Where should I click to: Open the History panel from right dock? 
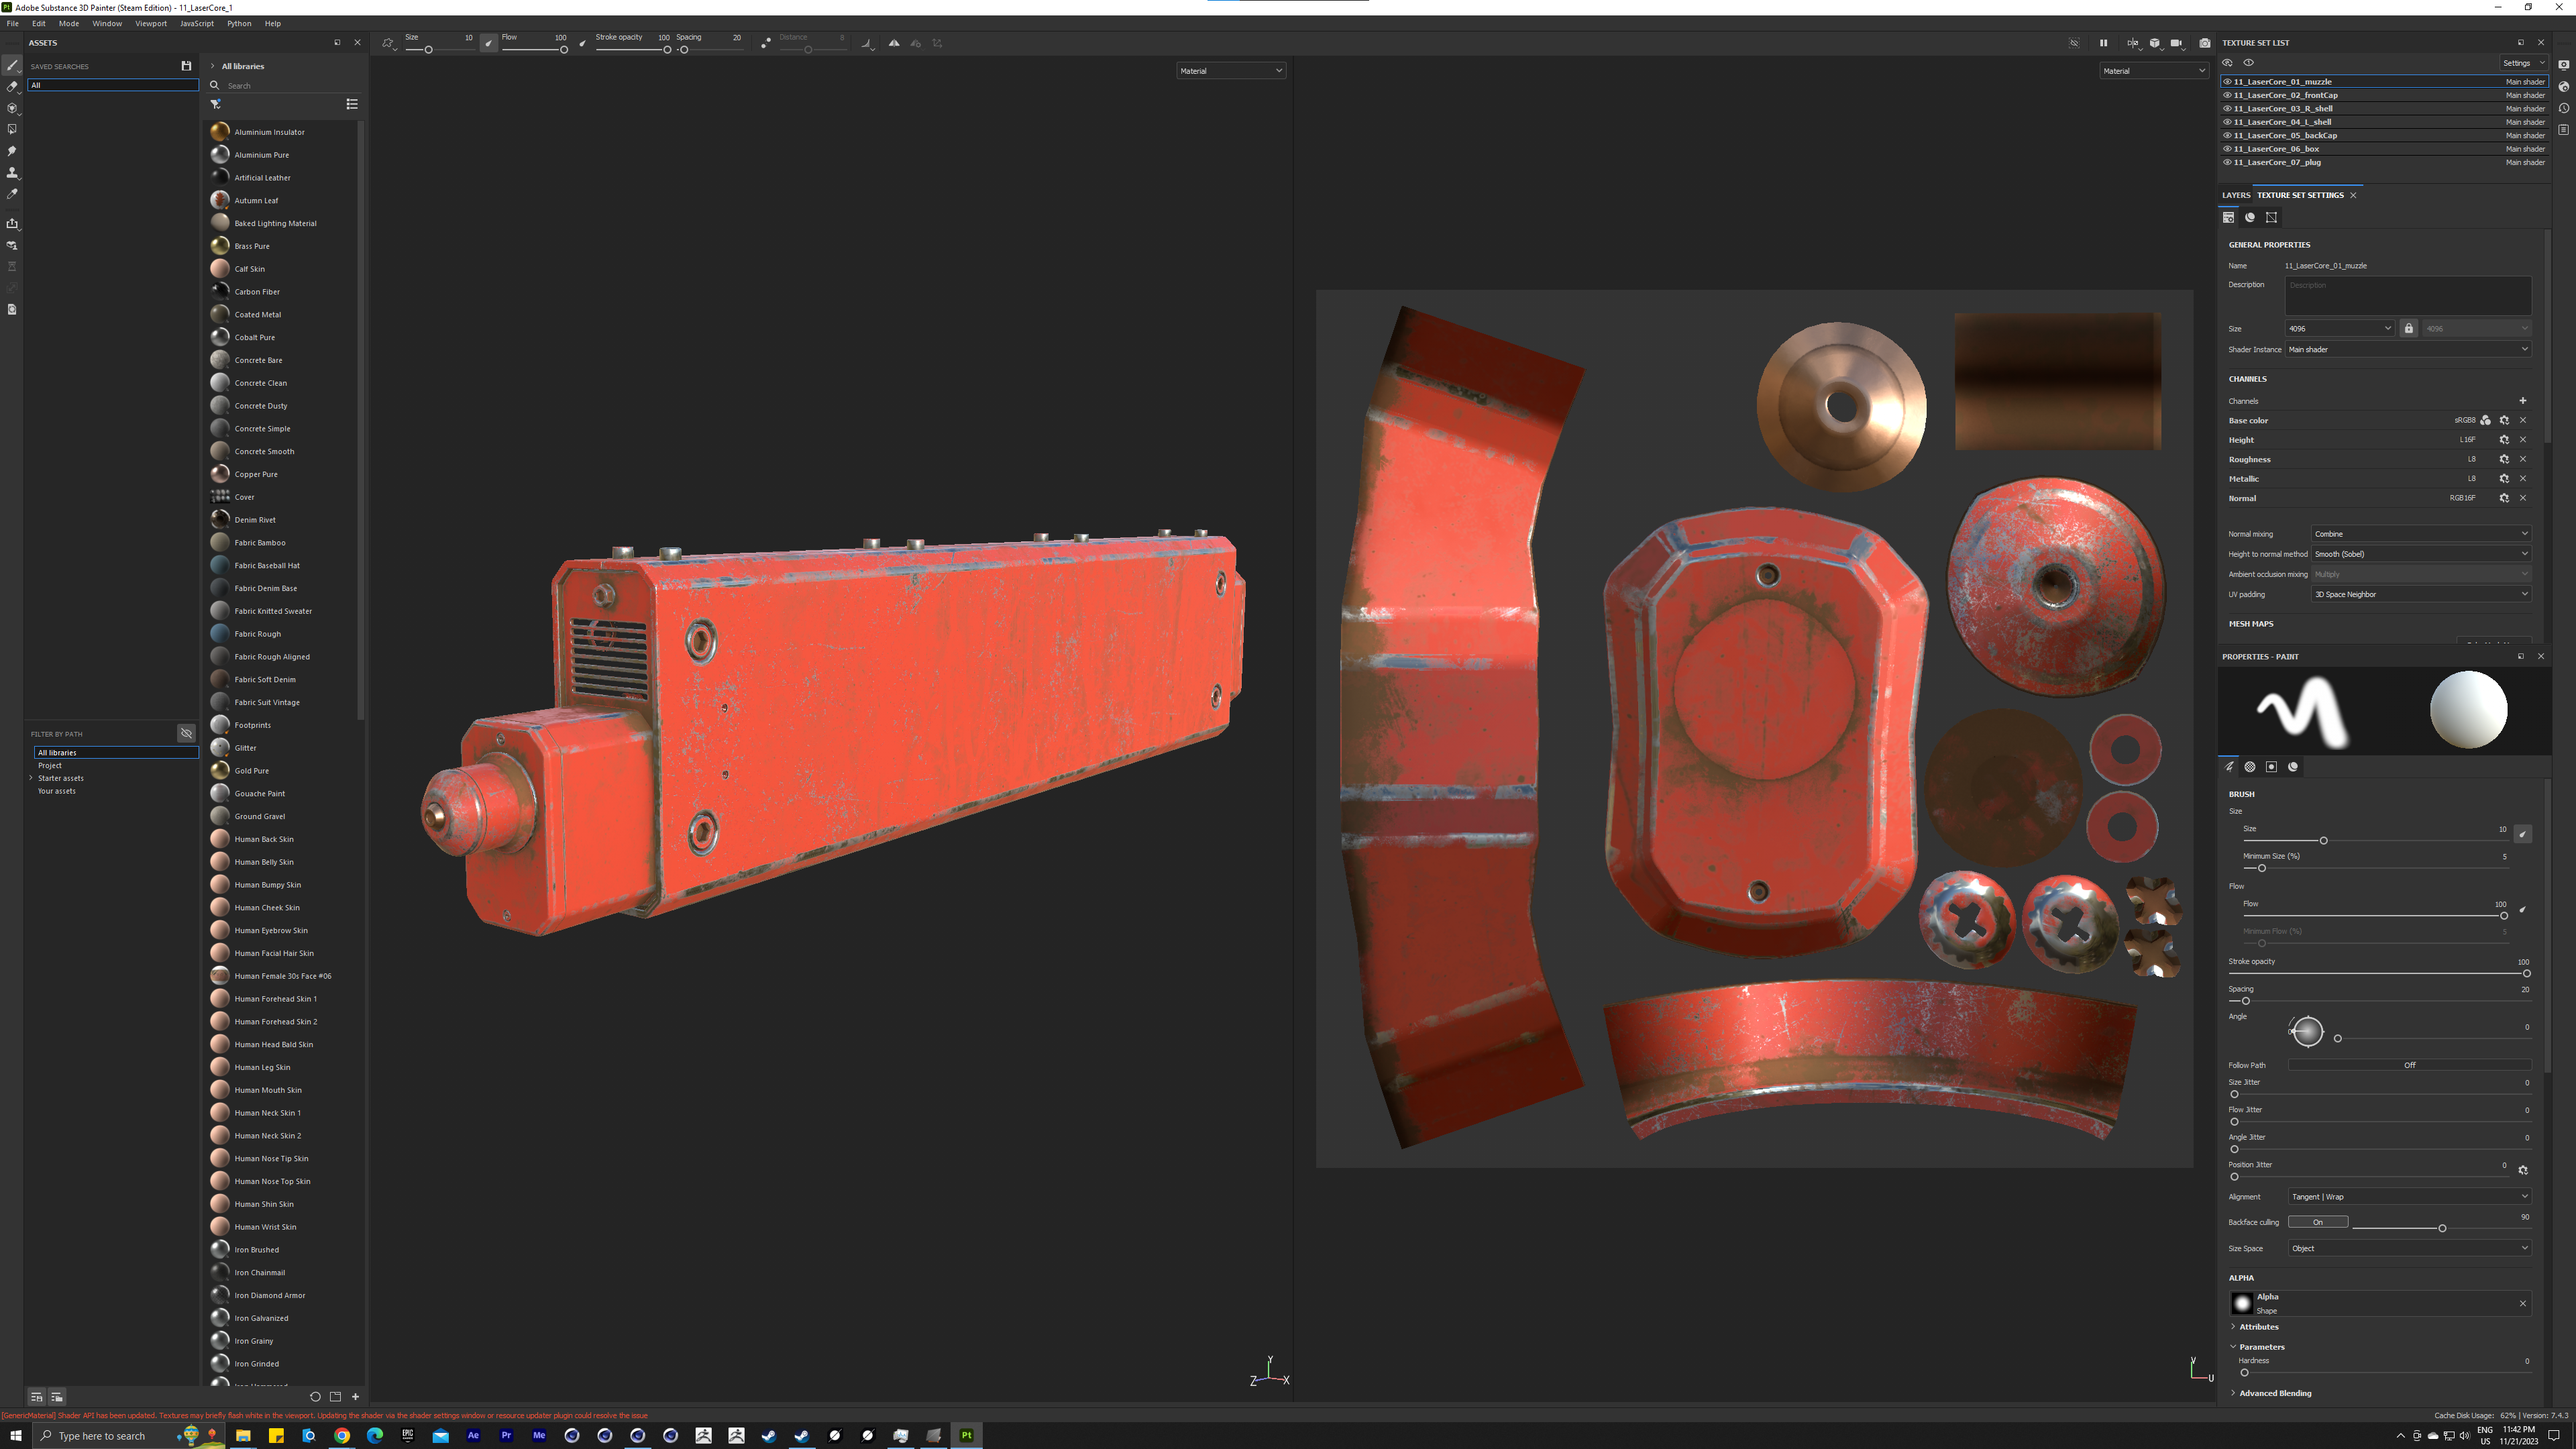pyautogui.click(x=2563, y=108)
